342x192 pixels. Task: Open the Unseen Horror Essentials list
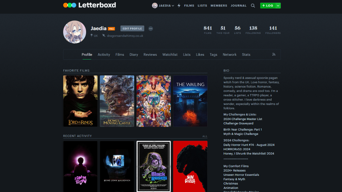click(x=241, y=175)
